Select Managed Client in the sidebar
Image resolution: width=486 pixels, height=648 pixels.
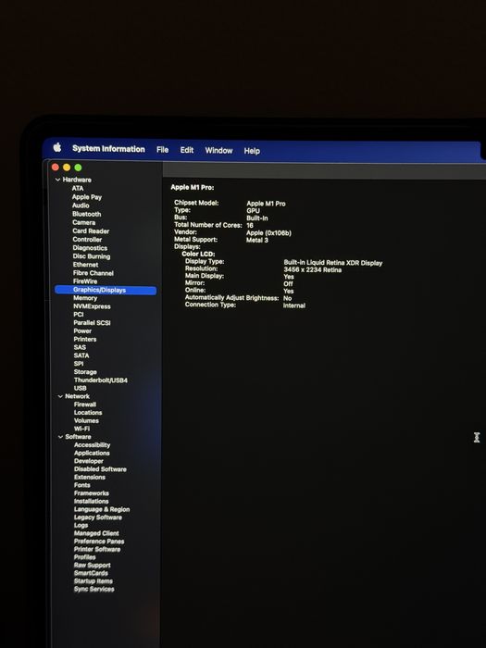[96, 533]
